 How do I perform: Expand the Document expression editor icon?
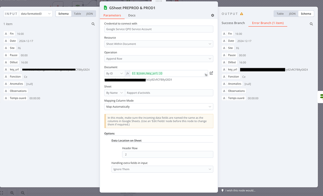tap(206, 75)
